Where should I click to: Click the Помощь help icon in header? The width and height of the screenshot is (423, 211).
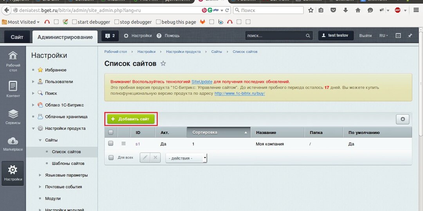[x=159, y=36]
